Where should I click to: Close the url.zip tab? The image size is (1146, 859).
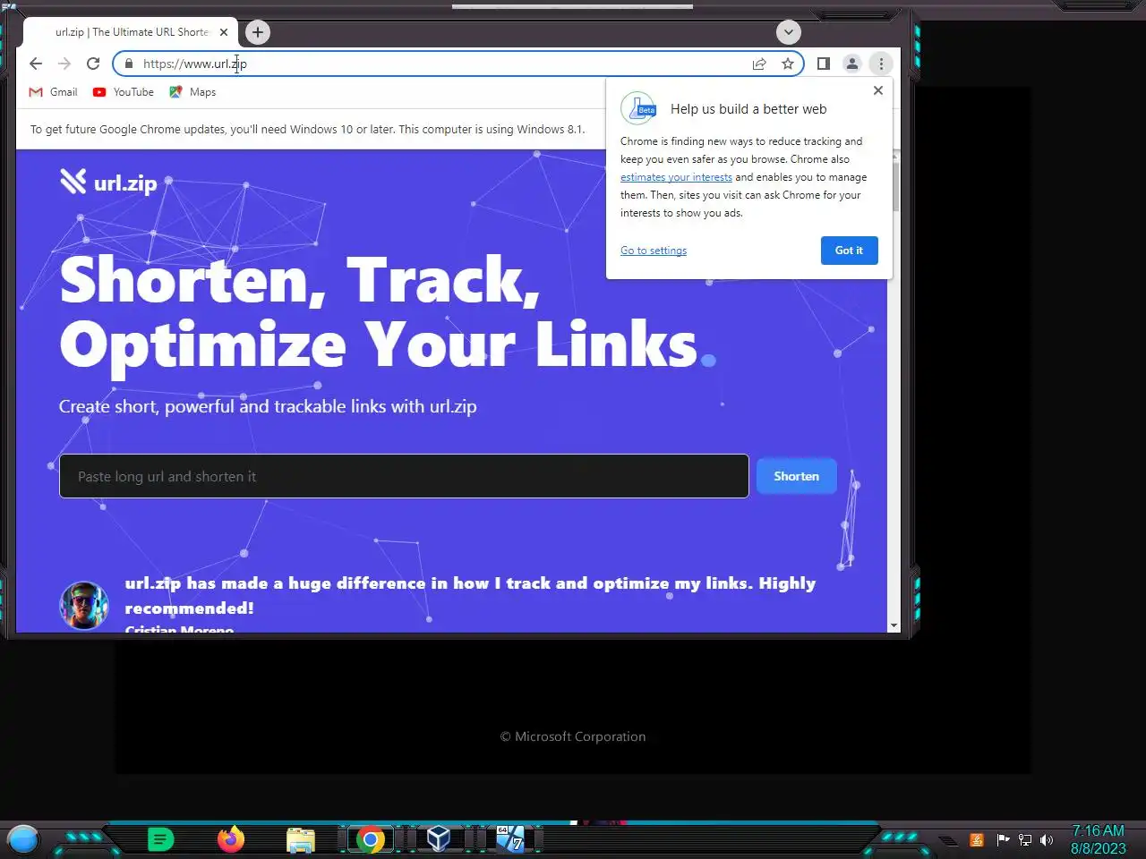tap(224, 32)
